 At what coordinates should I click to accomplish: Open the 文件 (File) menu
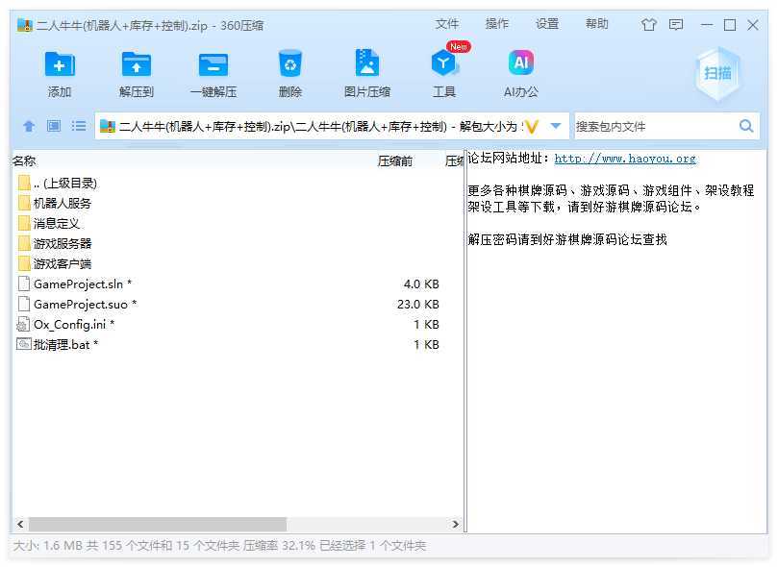tap(447, 24)
